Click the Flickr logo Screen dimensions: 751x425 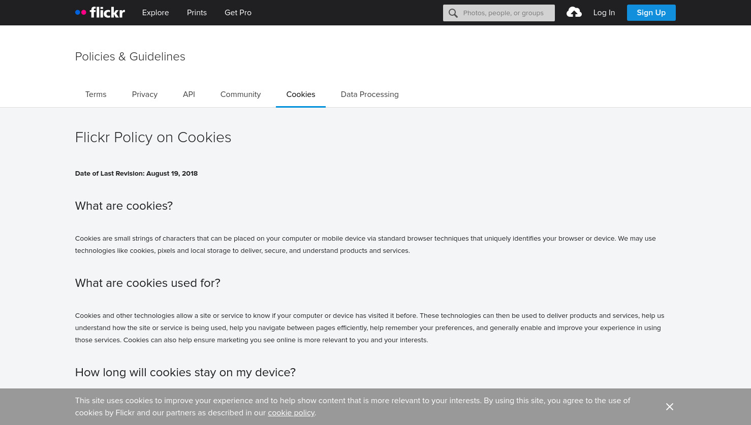click(100, 13)
